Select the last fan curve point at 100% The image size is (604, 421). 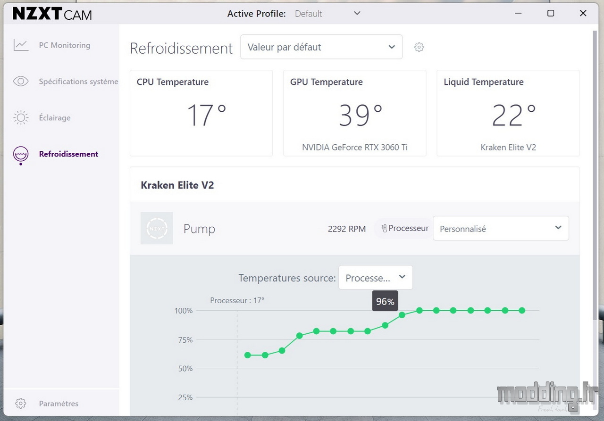[x=522, y=310]
